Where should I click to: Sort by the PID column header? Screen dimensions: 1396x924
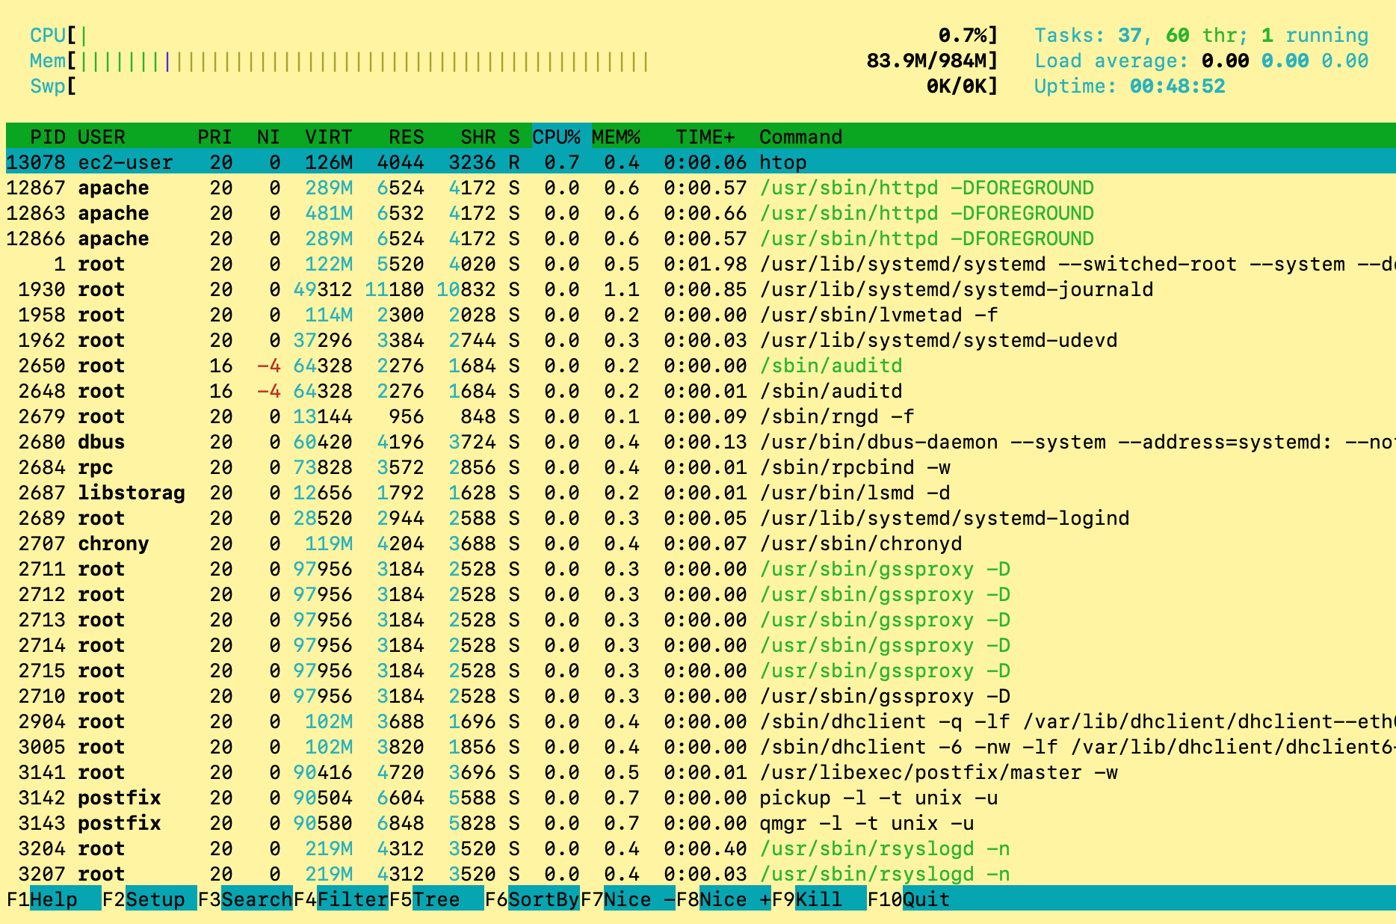[x=48, y=137]
